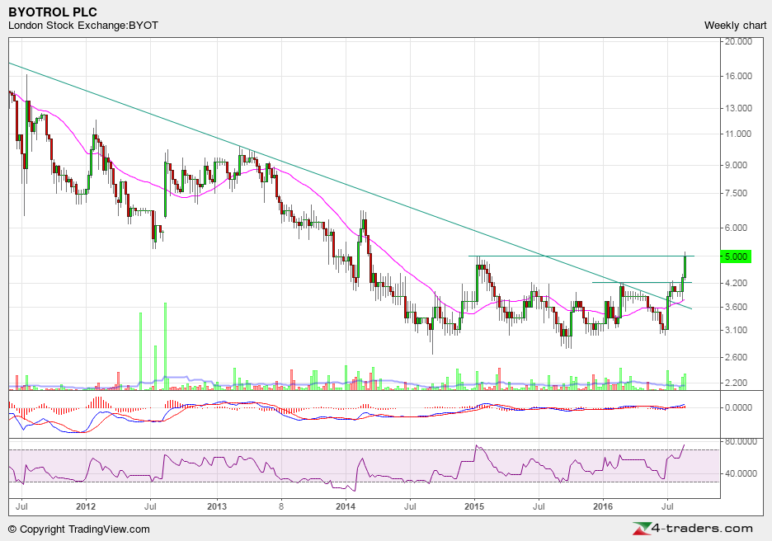Click the 3.600 price axis label

(736, 307)
